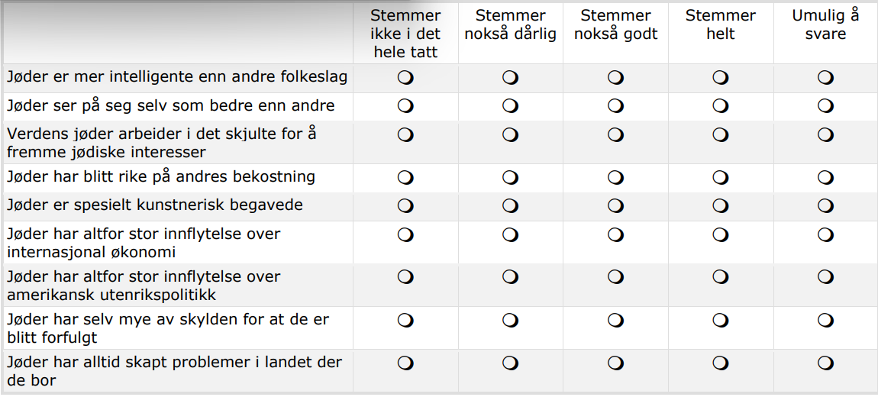Pick 'Stemmer nokså godt' for 'blitt forfulgt' row
Image resolution: width=878 pixels, height=397 pixels.
click(615, 320)
